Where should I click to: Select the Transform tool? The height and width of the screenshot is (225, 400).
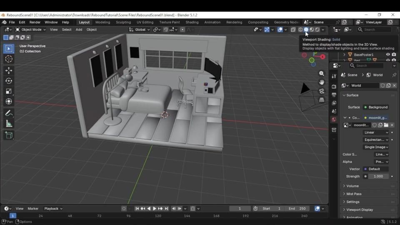pyautogui.click(x=9, y=102)
